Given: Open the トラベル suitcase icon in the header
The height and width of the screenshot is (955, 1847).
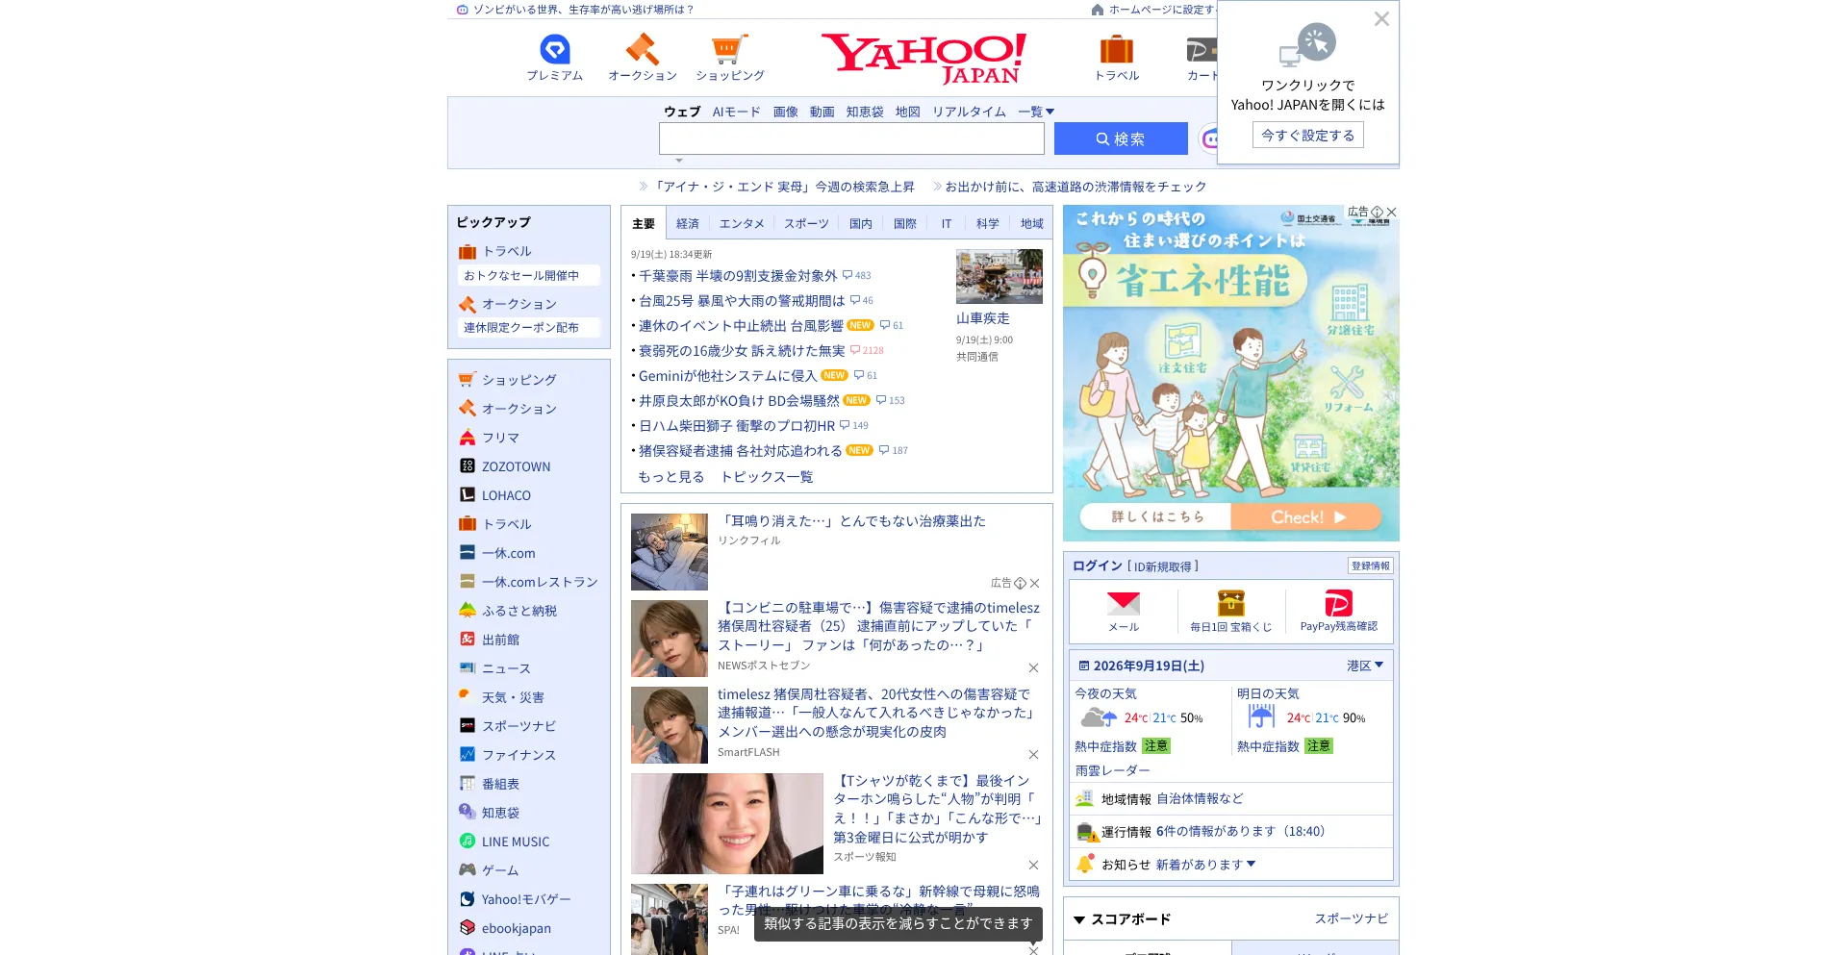Looking at the screenshot, I should click(1116, 49).
